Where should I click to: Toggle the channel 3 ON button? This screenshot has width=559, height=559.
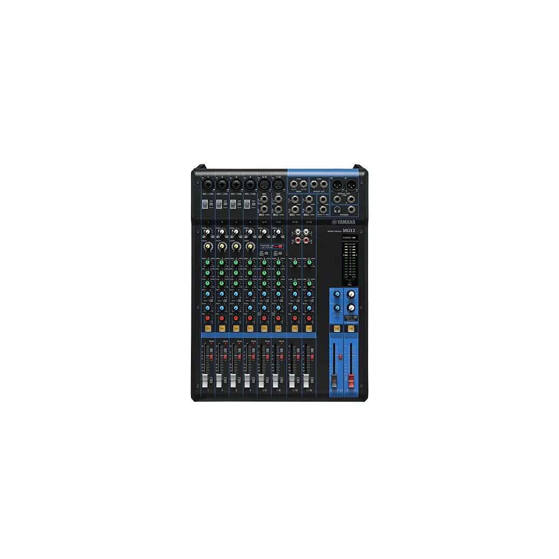coord(236,328)
